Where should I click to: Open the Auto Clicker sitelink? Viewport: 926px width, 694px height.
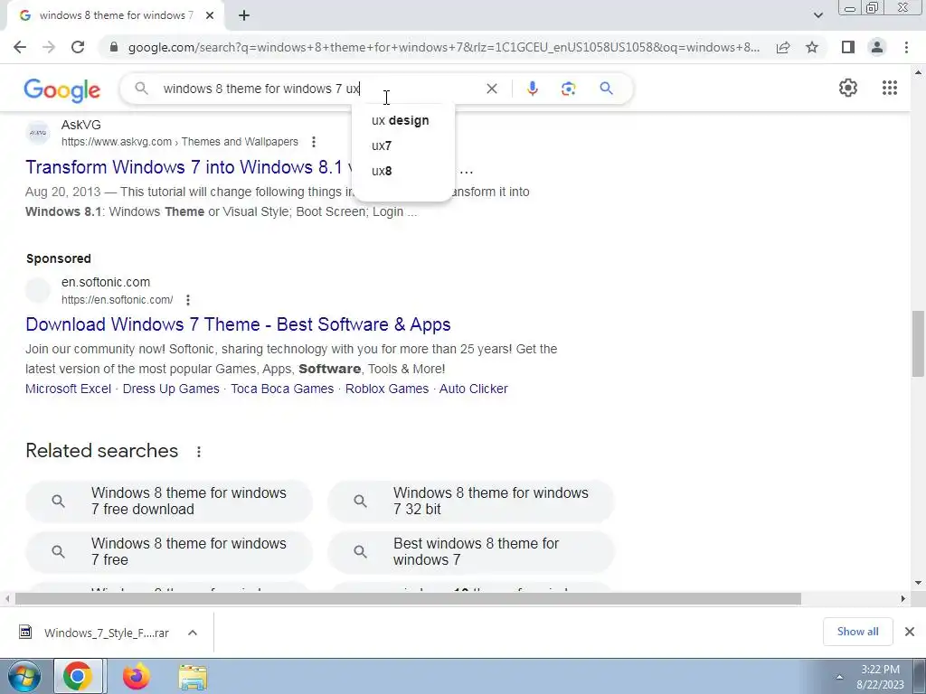point(474,389)
